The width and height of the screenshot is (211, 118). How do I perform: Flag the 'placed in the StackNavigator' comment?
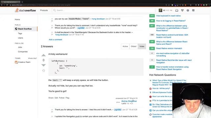(x=52, y=34)
